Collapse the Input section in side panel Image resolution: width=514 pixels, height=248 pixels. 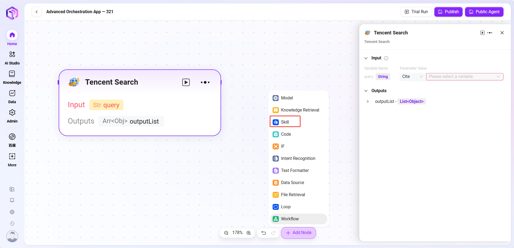366,58
